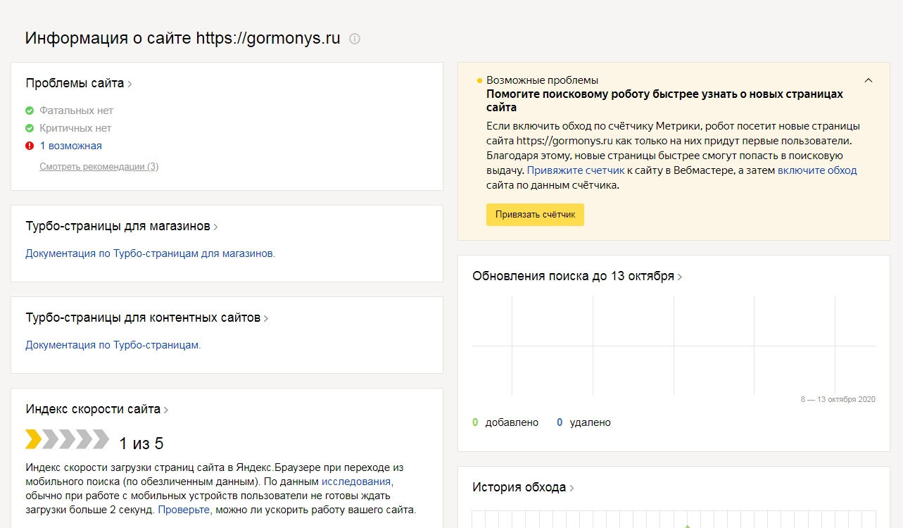Click the info icon beside the site title
The height and width of the screenshot is (528, 903).
[355, 39]
